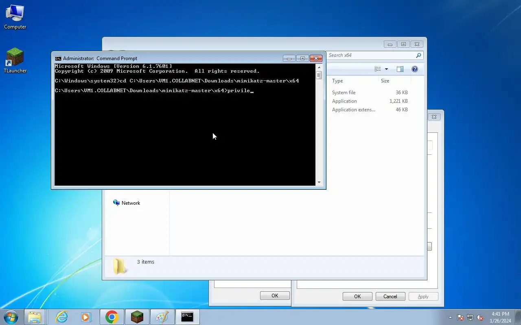Viewport: 521px width, 325px height.
Task: Open the view options dropdown arrow in Explorer
Action: click(386, 69)
